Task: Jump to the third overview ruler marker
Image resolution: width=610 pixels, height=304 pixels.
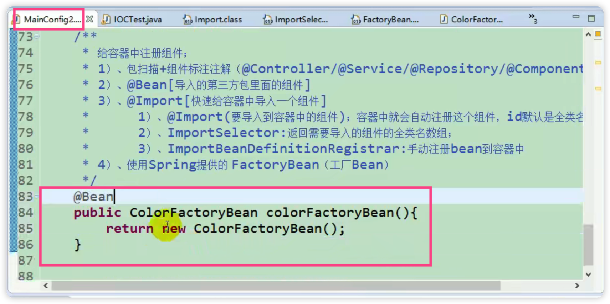Action: click(x=598, y=89)
